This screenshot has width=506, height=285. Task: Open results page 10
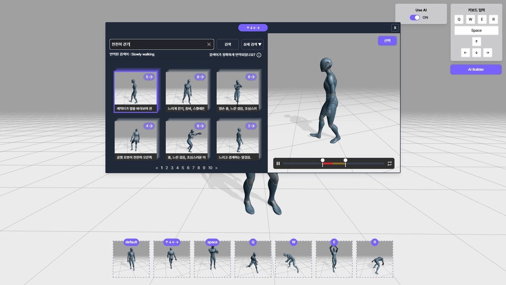(x=210, y=168)
